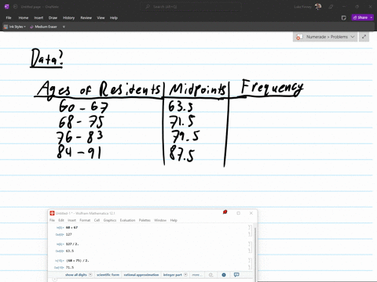Open the customize quick access toolbar arrow

(x=64, y=27)
